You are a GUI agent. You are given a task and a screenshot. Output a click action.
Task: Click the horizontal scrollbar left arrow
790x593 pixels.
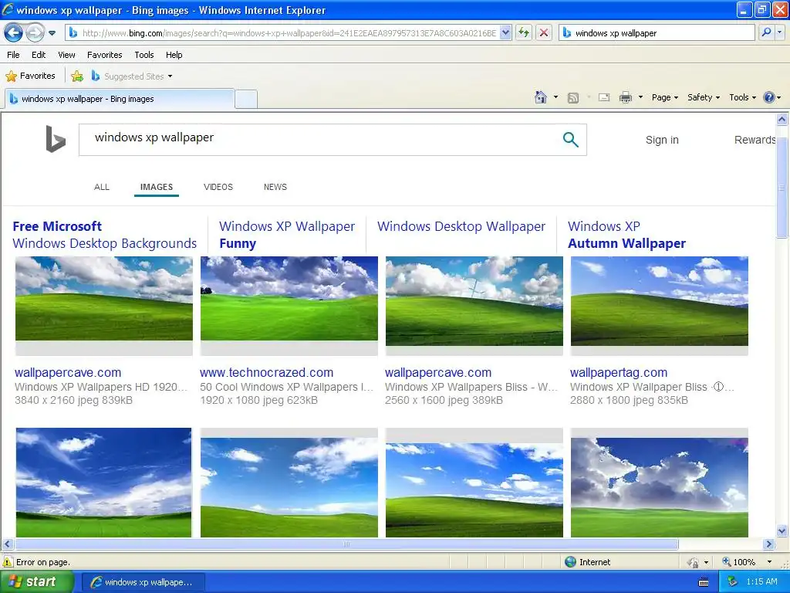click(7, 544)
